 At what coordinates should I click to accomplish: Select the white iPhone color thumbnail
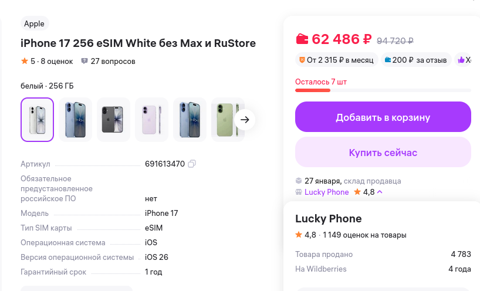tap(38, 120)
